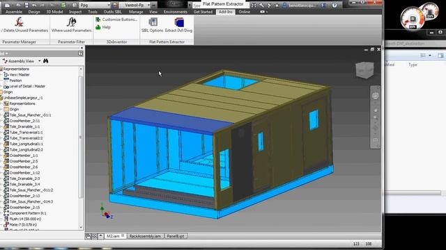The height and width of the screenshot is (250, 446).
Task: Click the Flat Pattern Extractor panel label
Action: (167, 42)
